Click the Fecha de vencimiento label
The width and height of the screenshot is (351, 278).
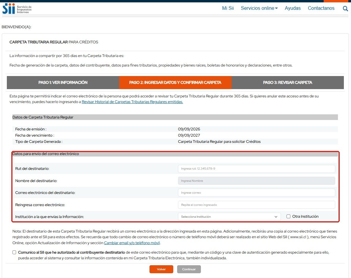(x=35, y=135)
